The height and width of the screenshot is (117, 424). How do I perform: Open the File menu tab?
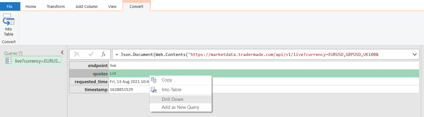pos(10,6)
